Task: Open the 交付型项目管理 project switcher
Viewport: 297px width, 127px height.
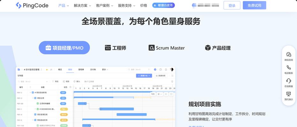Action: pyautogui.click(x=33, y=70)
